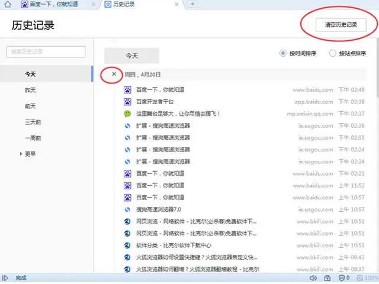Click Sogou icon of 02:35 entry
This screenshot has height=284, width=379.
[127, 138]
